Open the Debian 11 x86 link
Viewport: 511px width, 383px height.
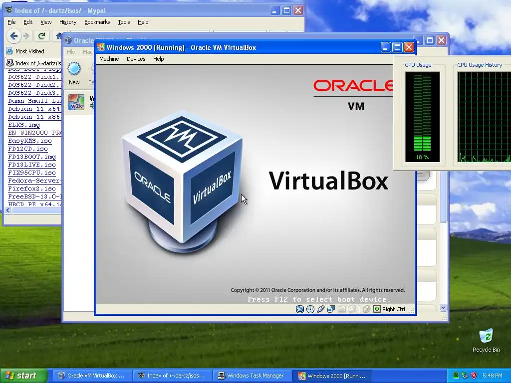point(34,117)
